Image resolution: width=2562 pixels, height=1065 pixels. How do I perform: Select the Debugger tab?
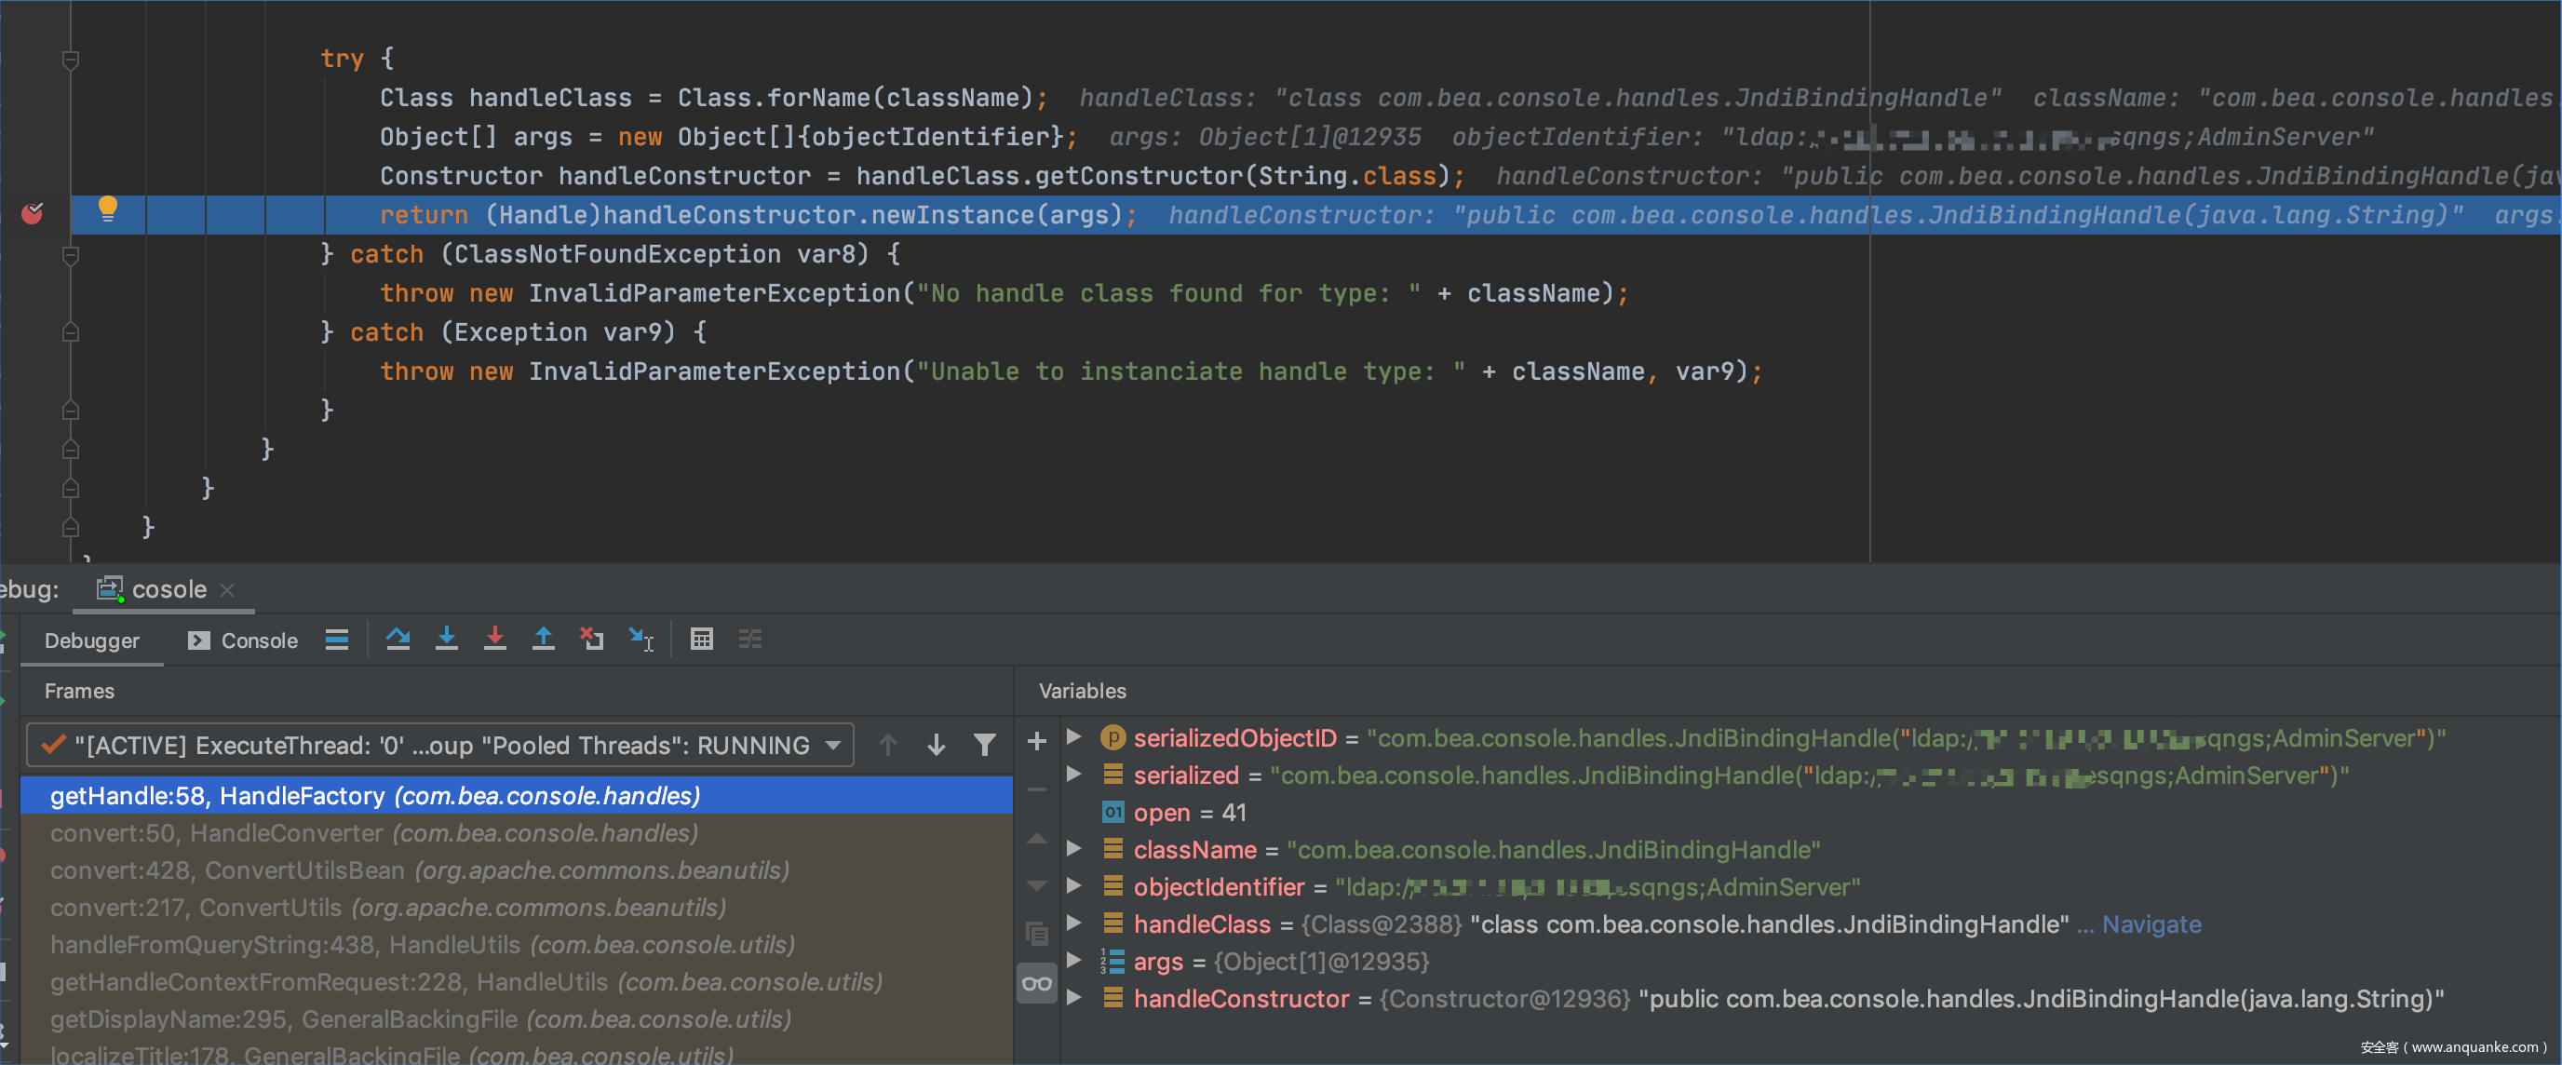(x=91, y=640)
